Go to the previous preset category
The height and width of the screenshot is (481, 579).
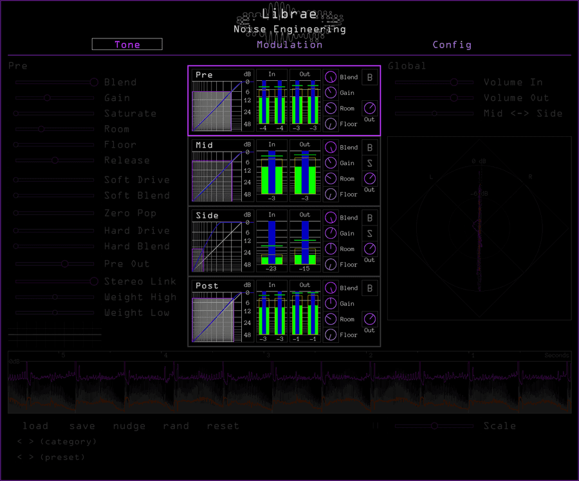coord(19,442)
